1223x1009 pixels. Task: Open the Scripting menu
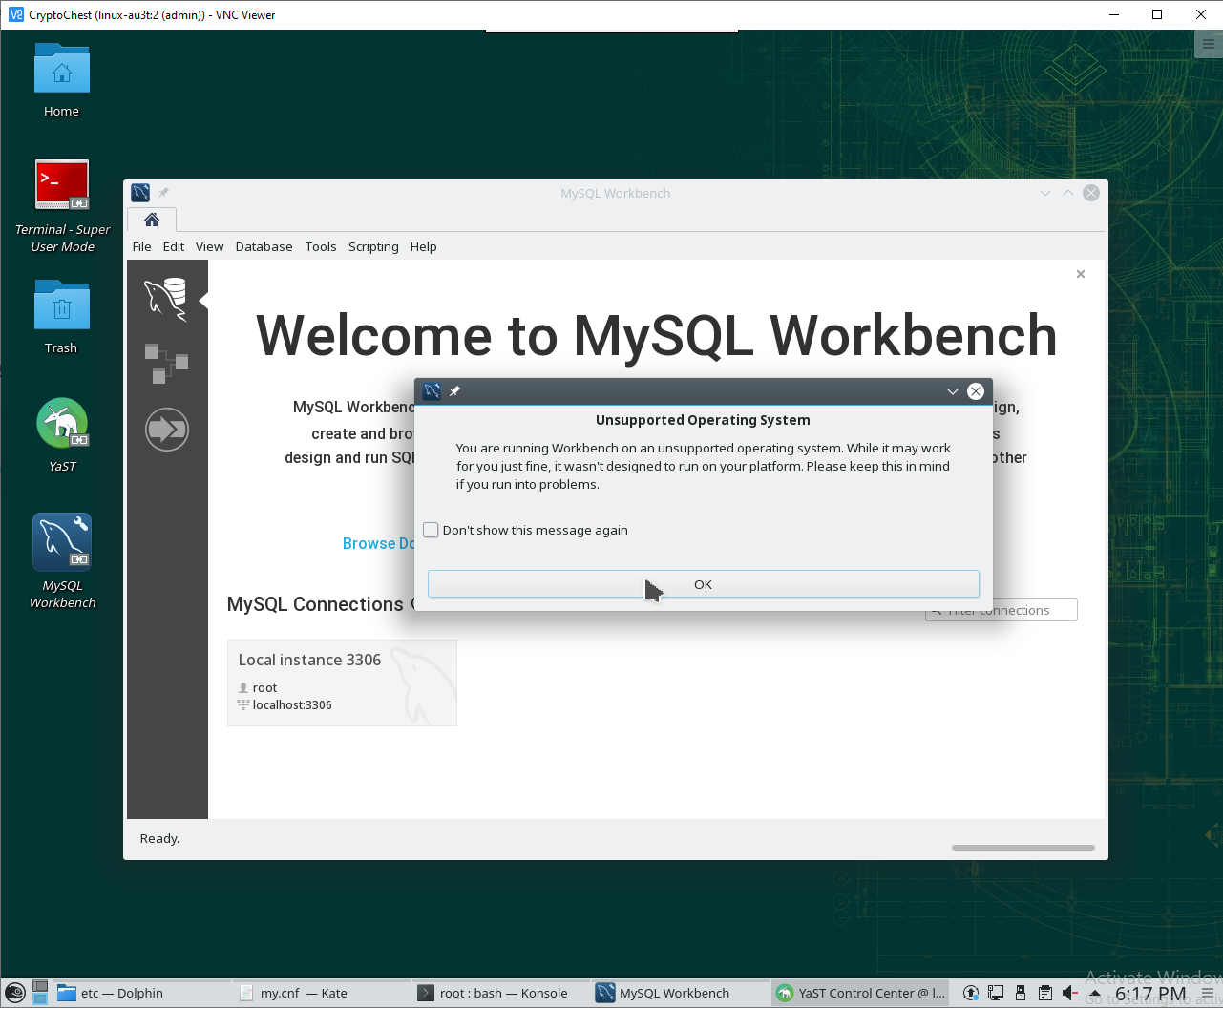coord(373,246)
